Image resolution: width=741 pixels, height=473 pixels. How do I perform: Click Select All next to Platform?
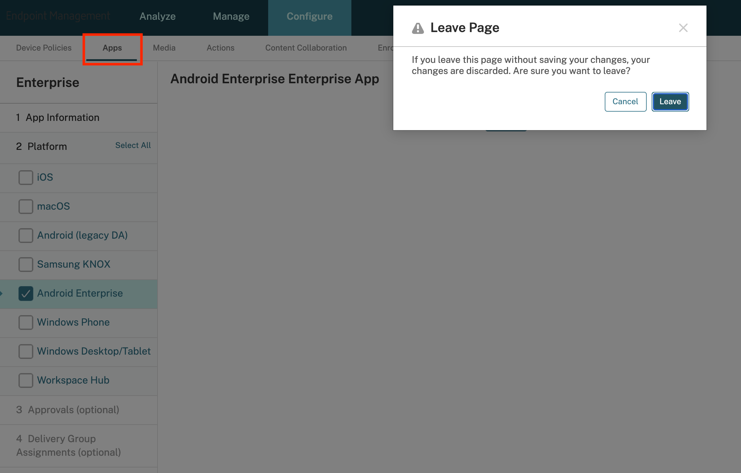pos(133,145)
